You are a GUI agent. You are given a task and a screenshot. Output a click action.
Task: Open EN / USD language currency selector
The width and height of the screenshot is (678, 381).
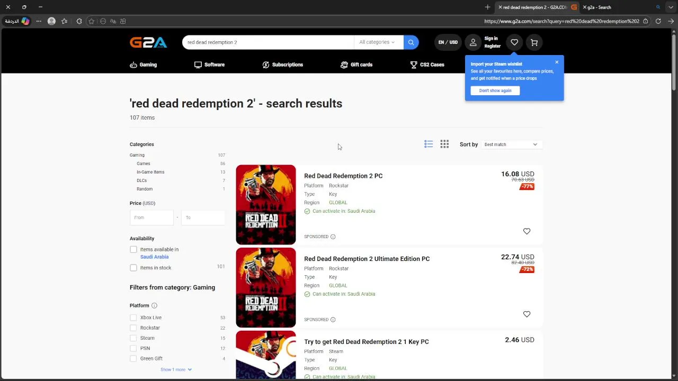tap(448, 42)
